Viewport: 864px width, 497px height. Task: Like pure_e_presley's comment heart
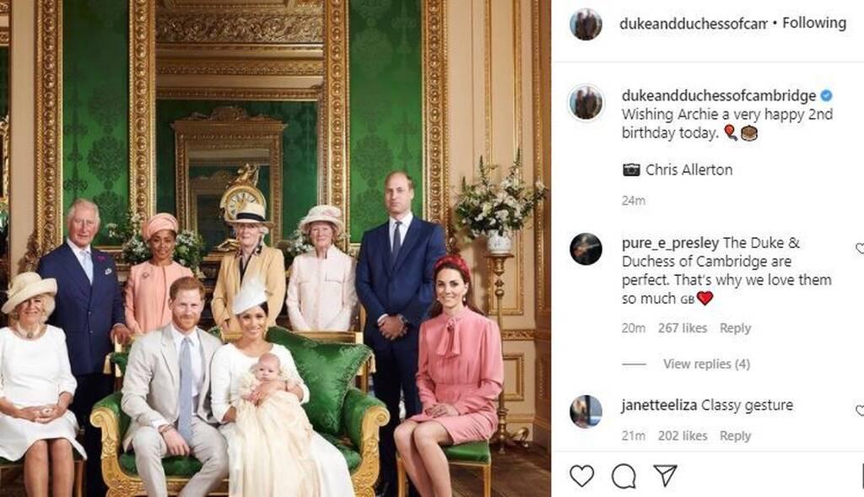click(x=860, y=249)
